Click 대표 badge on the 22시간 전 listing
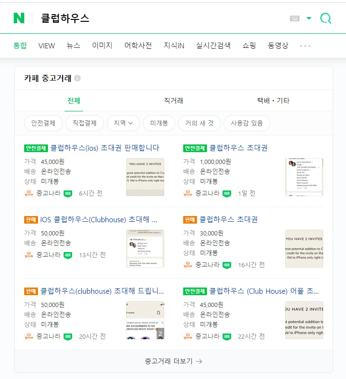Screen dimensions: 346x379 coord(227,336)
